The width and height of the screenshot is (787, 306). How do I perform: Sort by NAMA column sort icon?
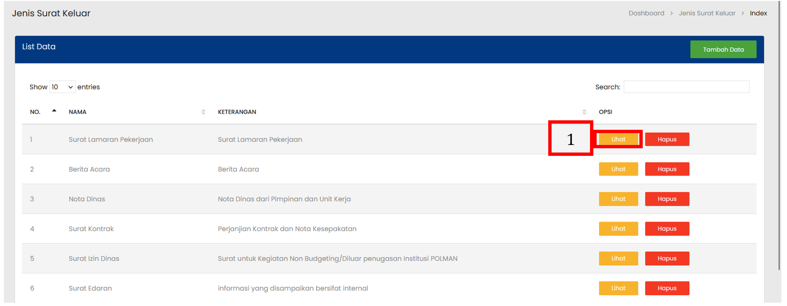click(x=203, y=112)
